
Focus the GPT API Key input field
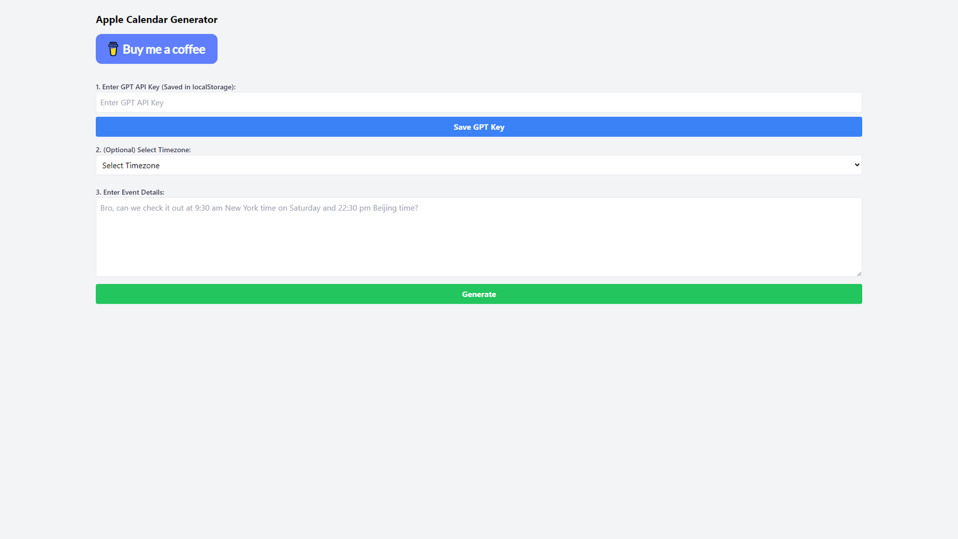point(479,102)
